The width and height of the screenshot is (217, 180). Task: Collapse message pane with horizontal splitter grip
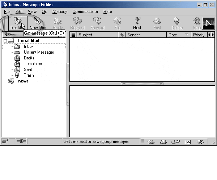pyautogui.click(x=142, y=84)
